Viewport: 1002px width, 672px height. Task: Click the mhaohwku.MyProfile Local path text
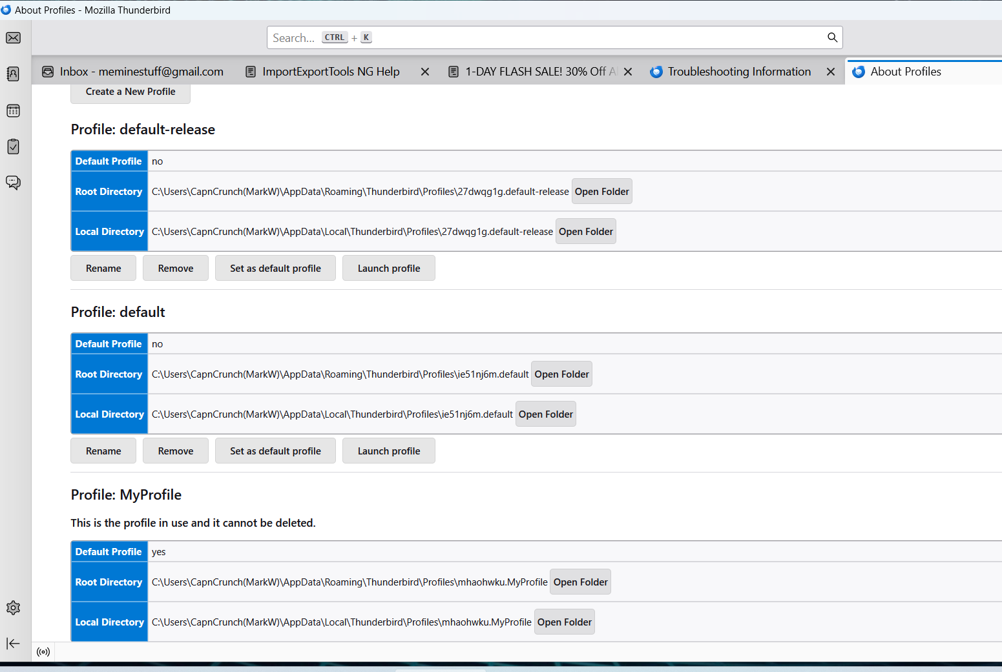pyautogui.click(x=342, y=622)
